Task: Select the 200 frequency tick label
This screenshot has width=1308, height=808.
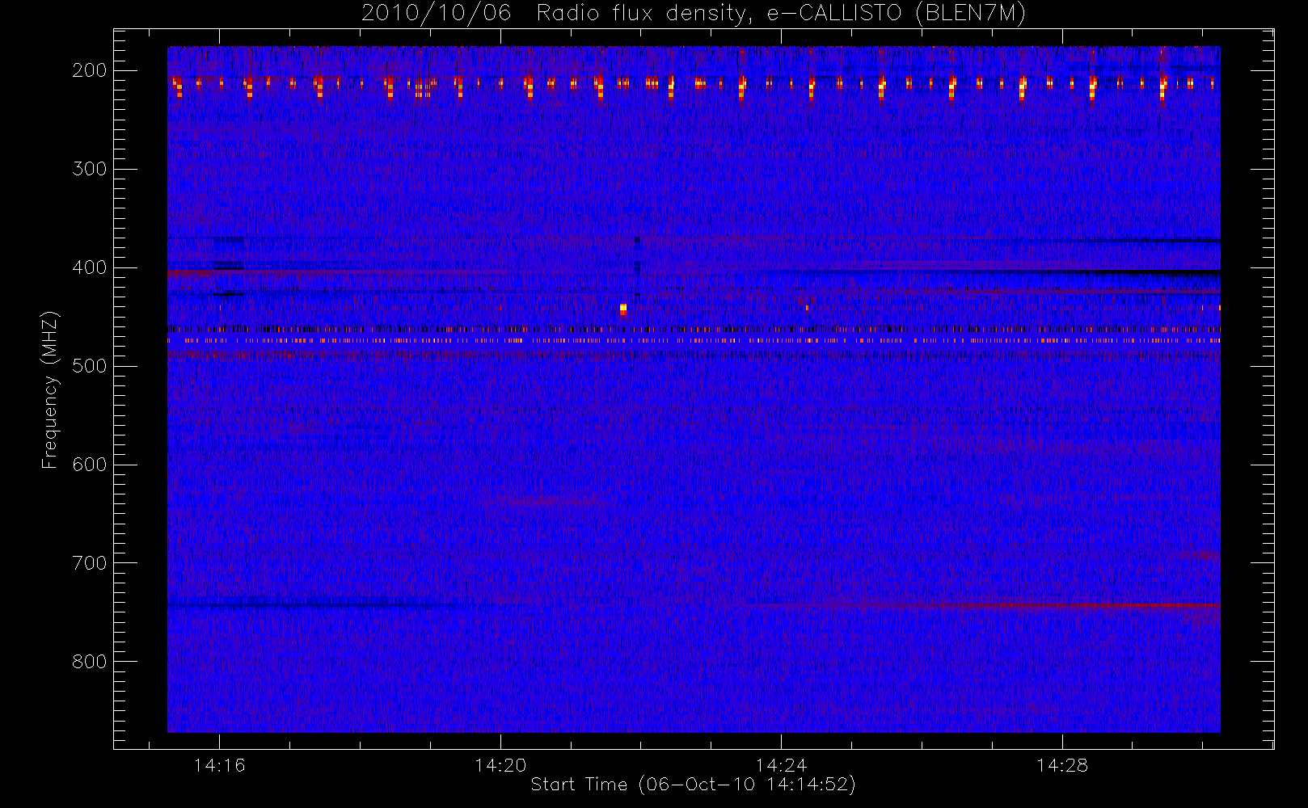Action: [89, 70]
